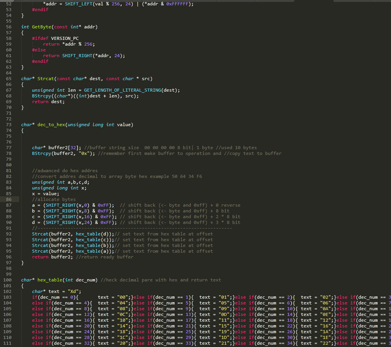Click SHIFT_RIGHT(x,0) on line 87

pos(67,205)
